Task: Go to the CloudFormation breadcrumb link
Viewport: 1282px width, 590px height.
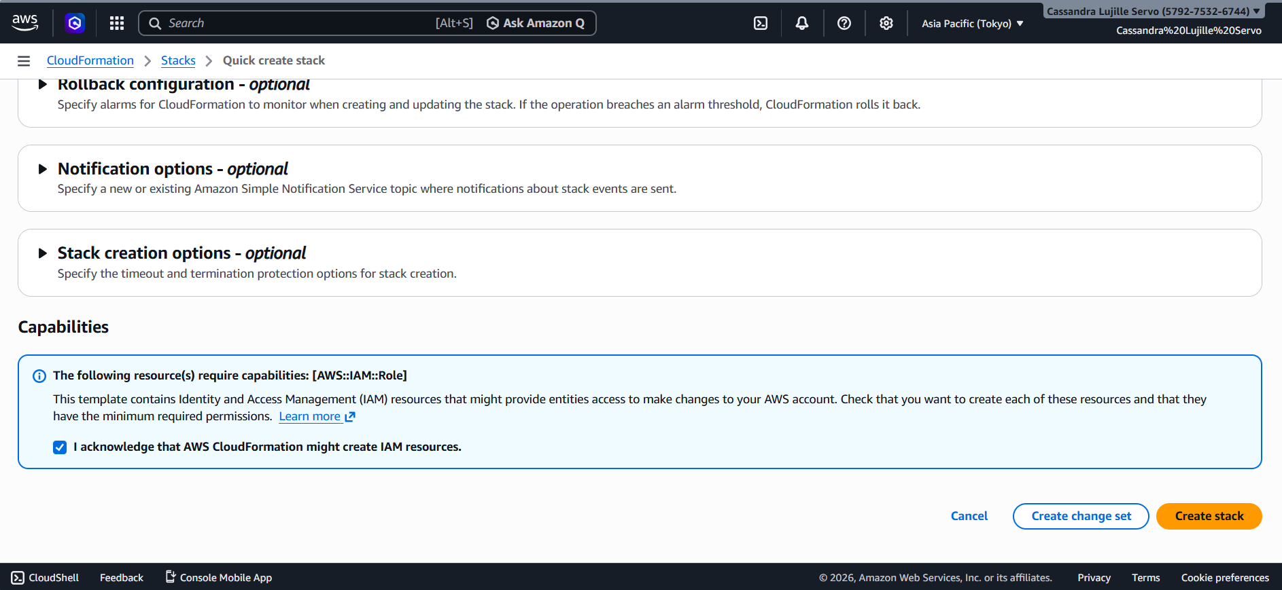Action: pos(90,60)
